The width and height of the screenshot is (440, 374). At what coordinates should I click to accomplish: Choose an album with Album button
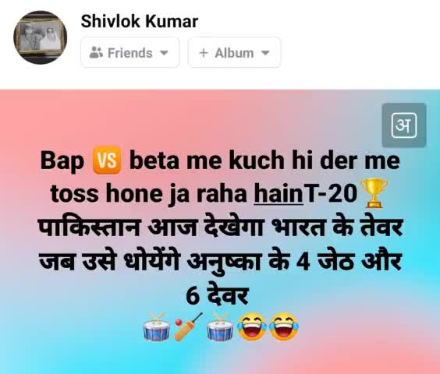234,52
